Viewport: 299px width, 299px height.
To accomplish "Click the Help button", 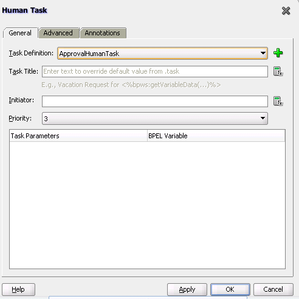I will [x=18, y=289].
